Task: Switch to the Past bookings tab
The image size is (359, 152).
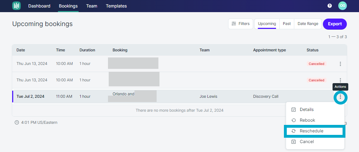Action: tap(287, 24)
